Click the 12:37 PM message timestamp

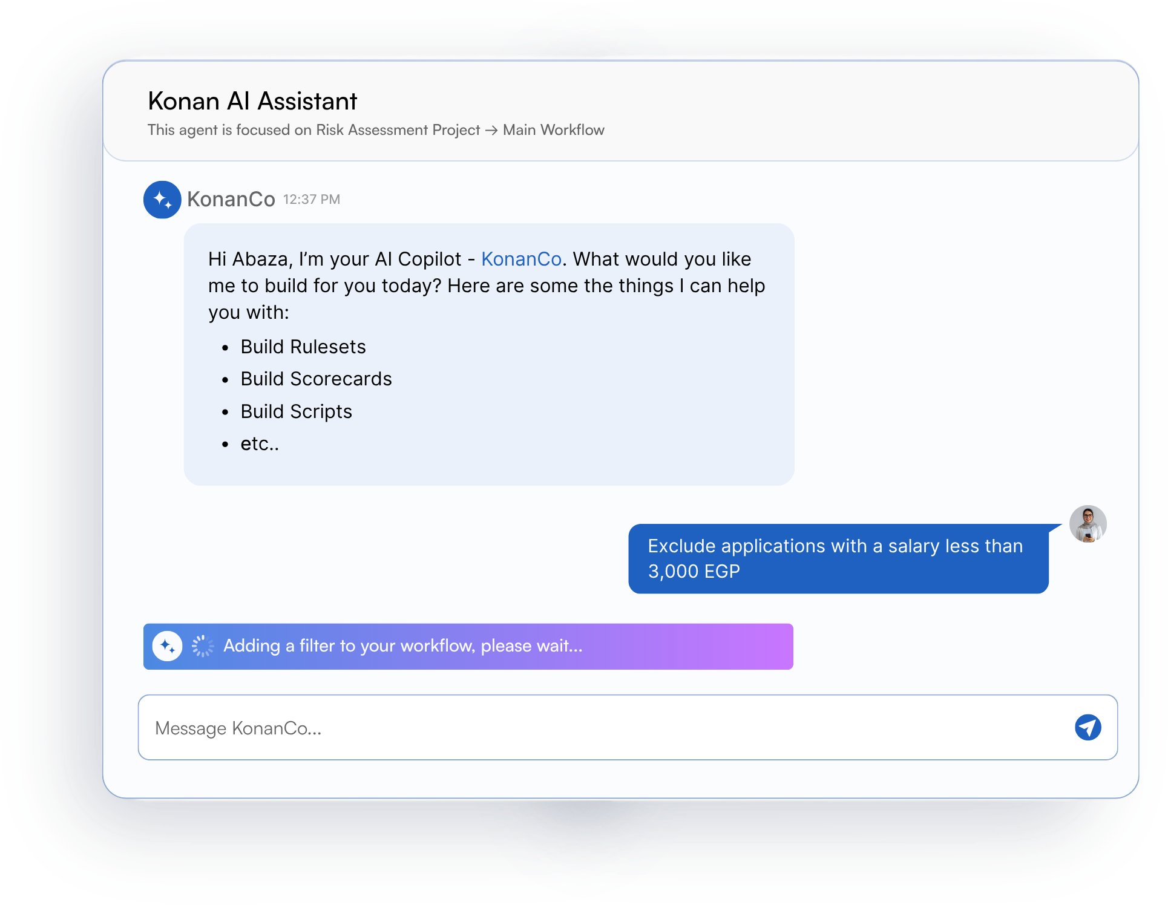311,200
